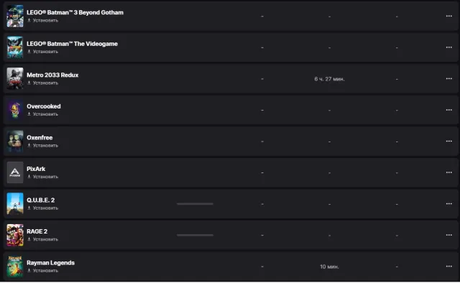Open the three-dot menu for Q.U.B.E. 2
Viewport: 460px width, 283px height.
coord(448,204)
